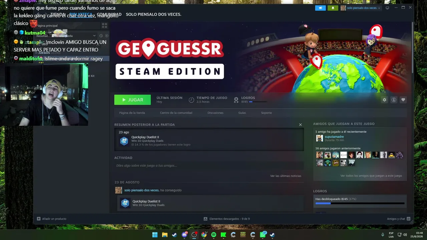Screen dimensions: 427x240
Task: Go to the Discusiones tab
Action: click(216, 113)
